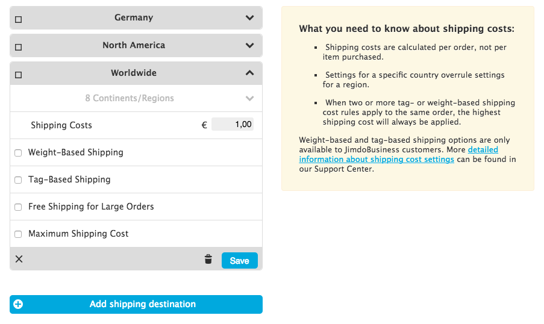Click Add shipping destination button

click(136, 304)
